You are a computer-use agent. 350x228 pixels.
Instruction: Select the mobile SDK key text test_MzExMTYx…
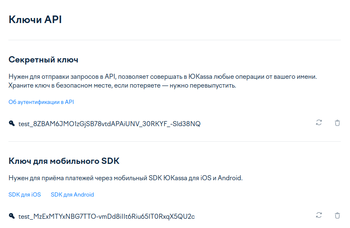pyautogui.click(x=107, y=216)
